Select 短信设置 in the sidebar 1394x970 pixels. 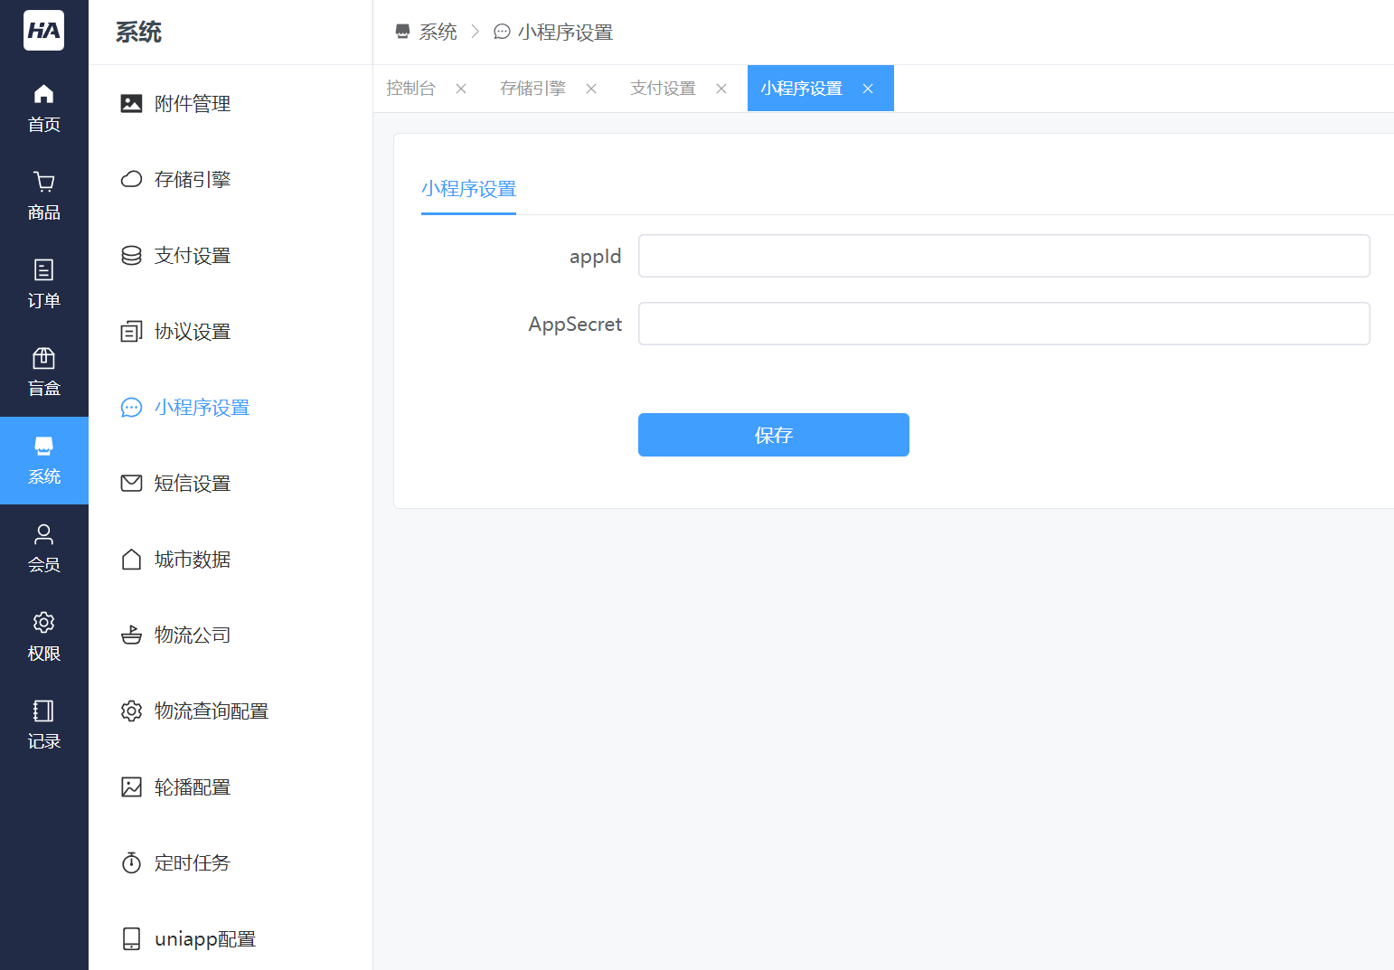[x=192, y=484]
